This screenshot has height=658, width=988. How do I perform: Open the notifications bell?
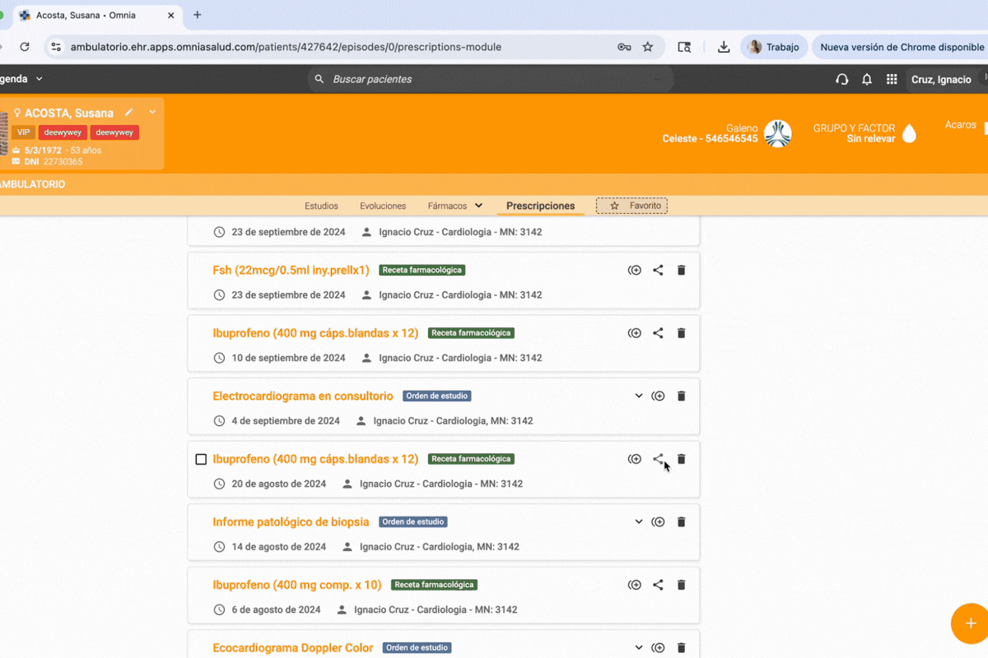867,80
